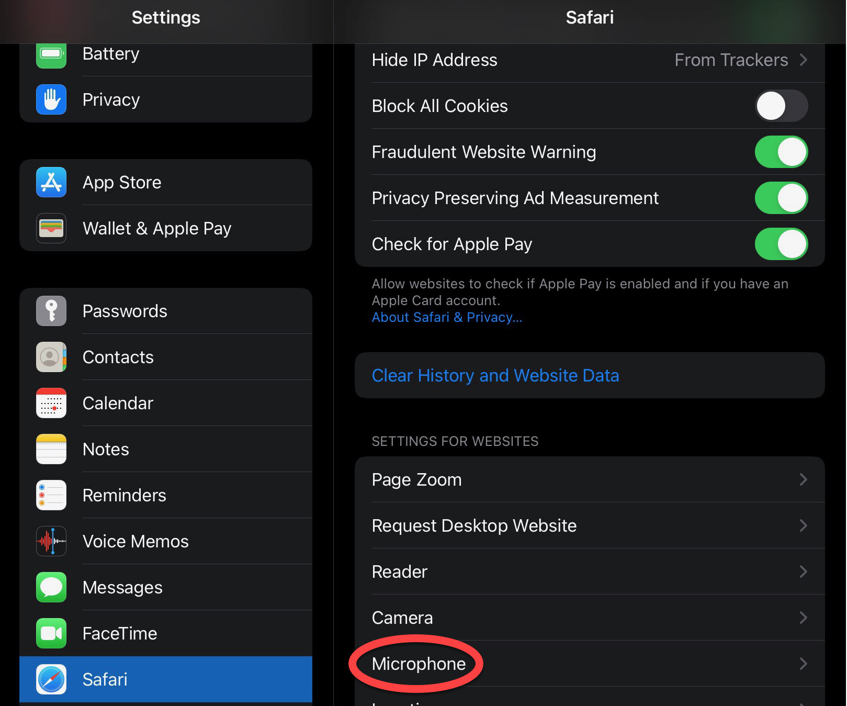Tap the Safari compass icon
Image resolution: width=847 pixels, height=706 pixels.
tap(51, 679)
